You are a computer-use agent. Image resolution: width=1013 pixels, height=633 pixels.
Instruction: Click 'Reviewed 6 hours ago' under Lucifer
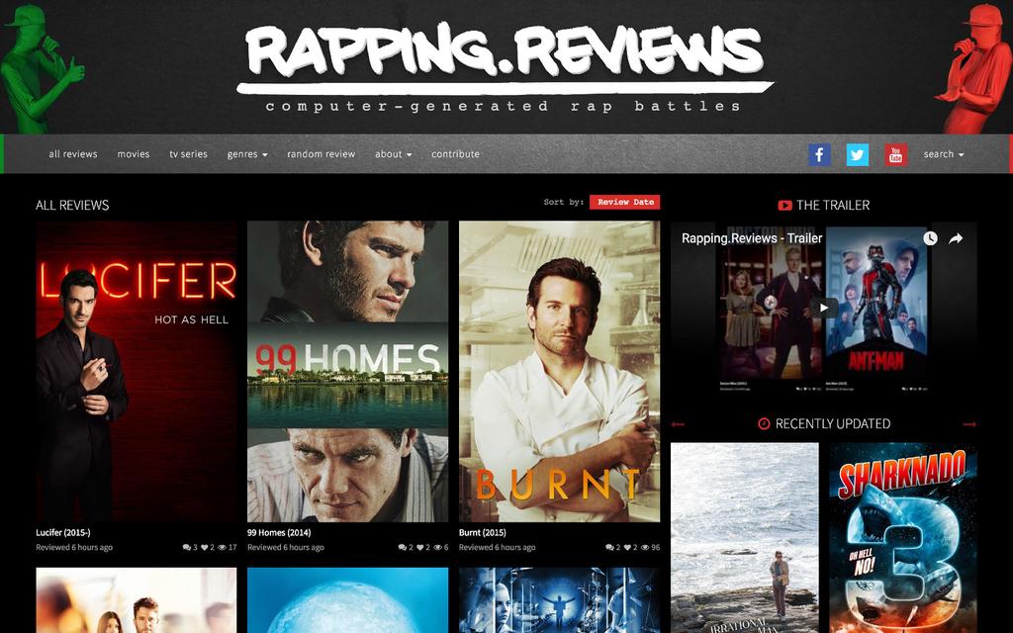(x=74, y=548)
